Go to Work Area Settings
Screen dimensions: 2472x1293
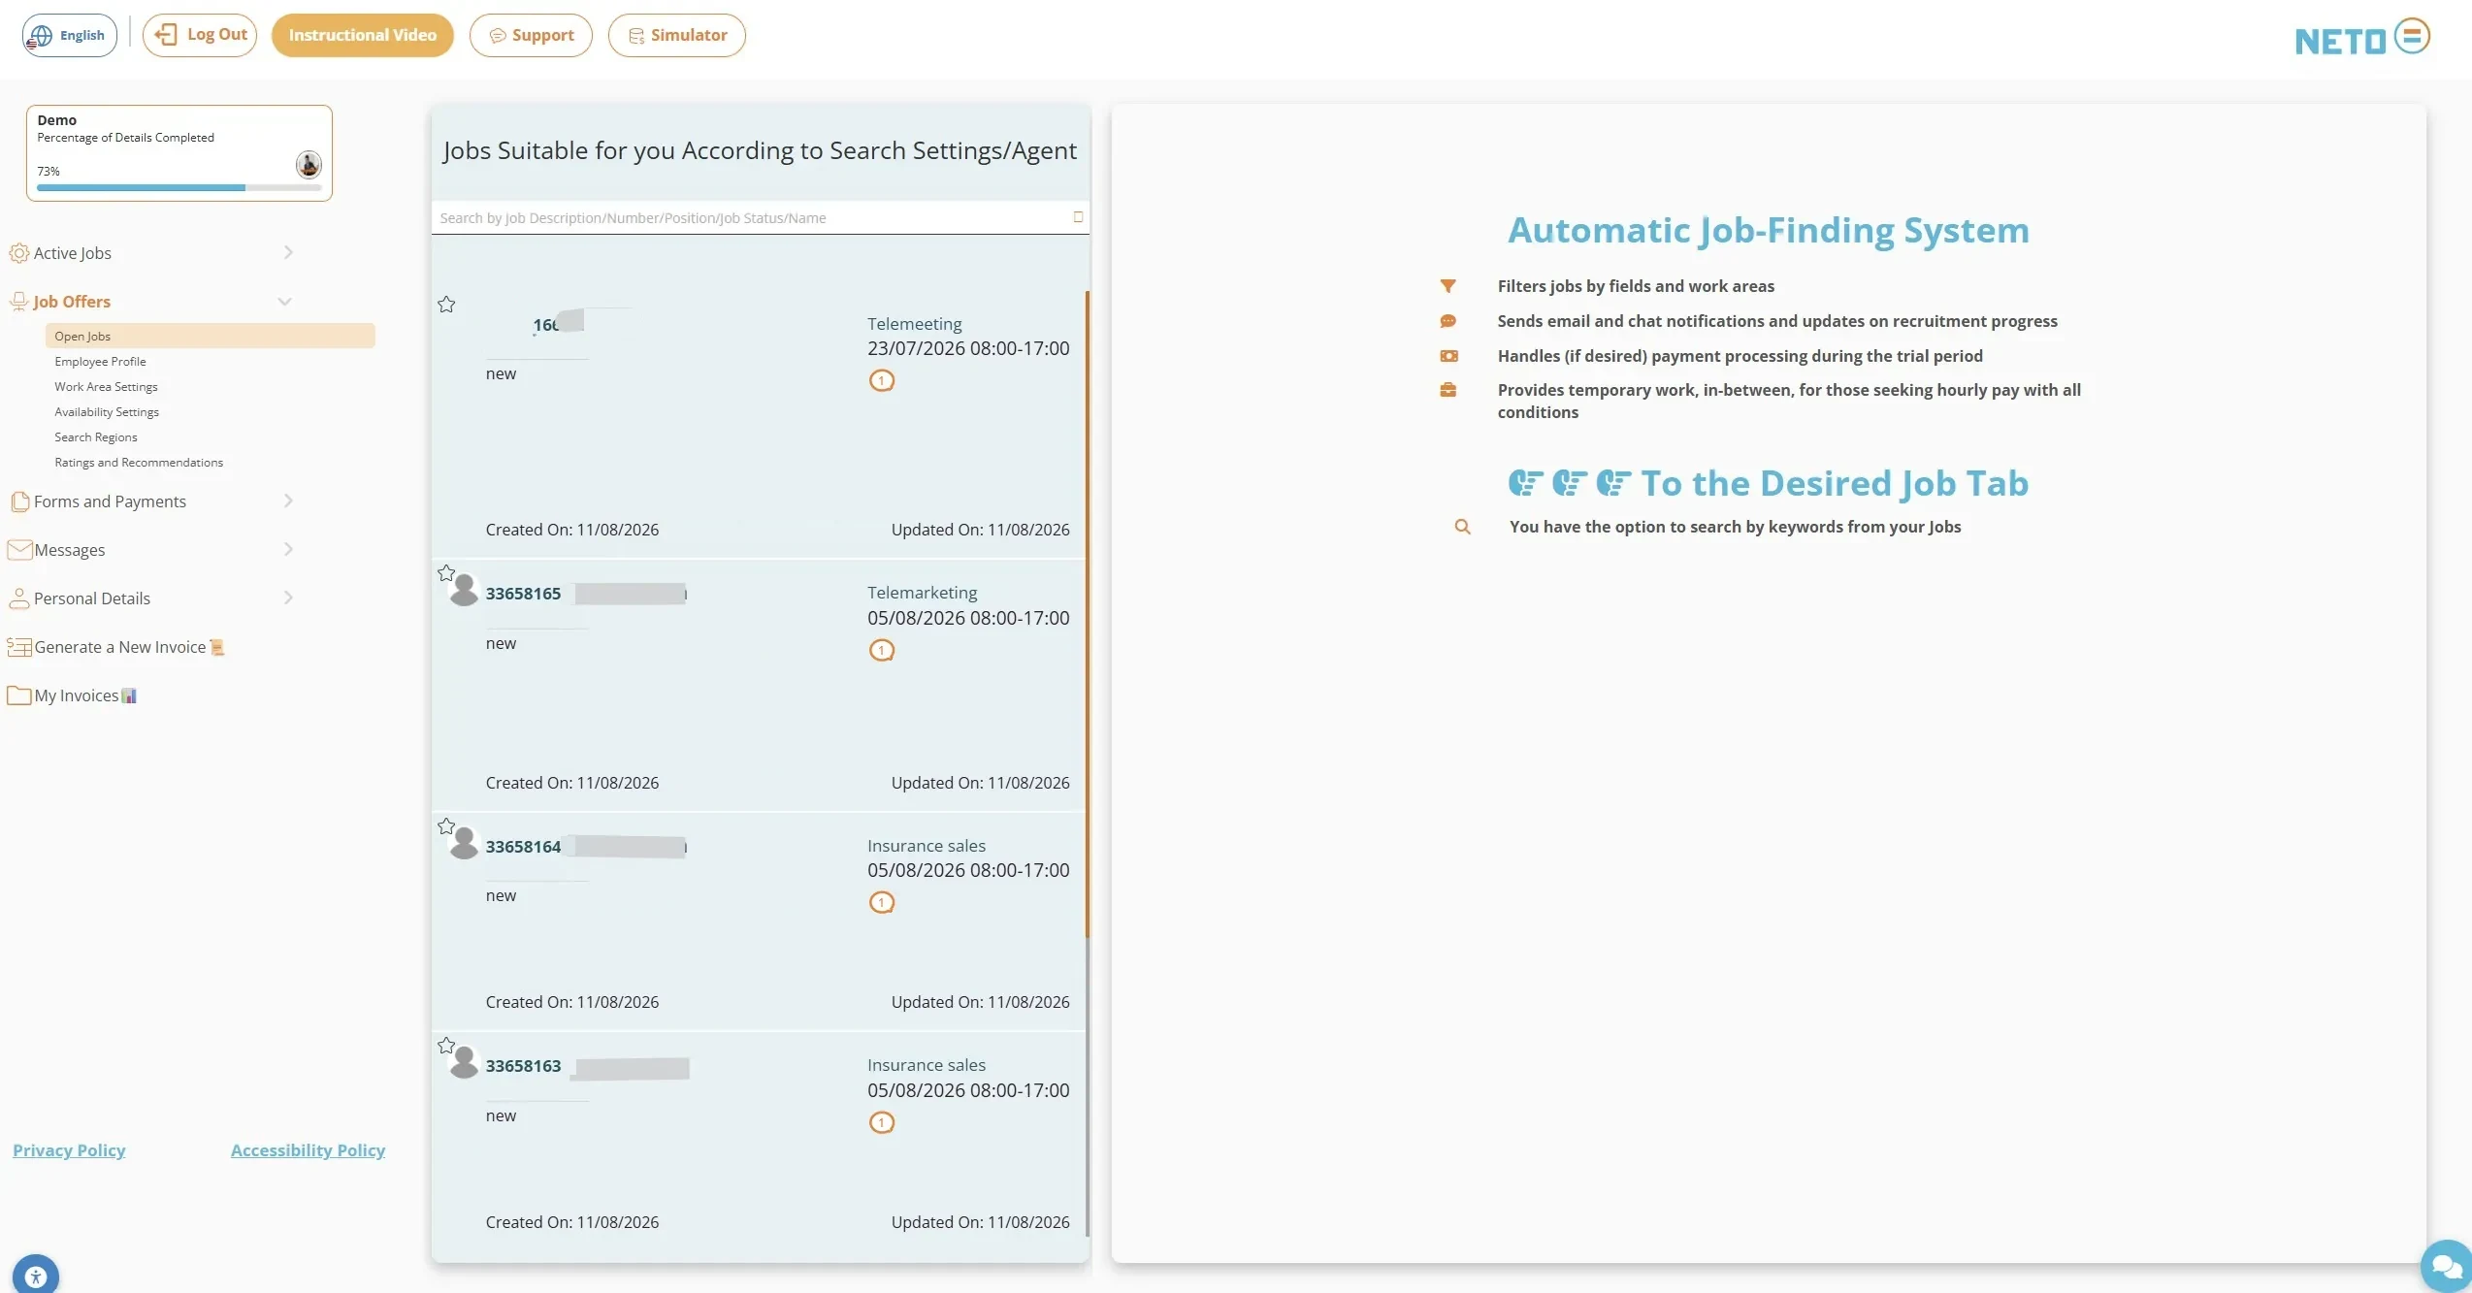coord(106,386)
